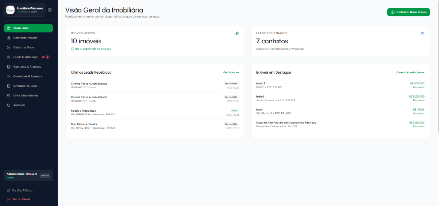Image resolution: width=439 pixels, height=206 pixels.
Task: Click the history clock icon beside Auditoria
Action: (x=9, y=105)
